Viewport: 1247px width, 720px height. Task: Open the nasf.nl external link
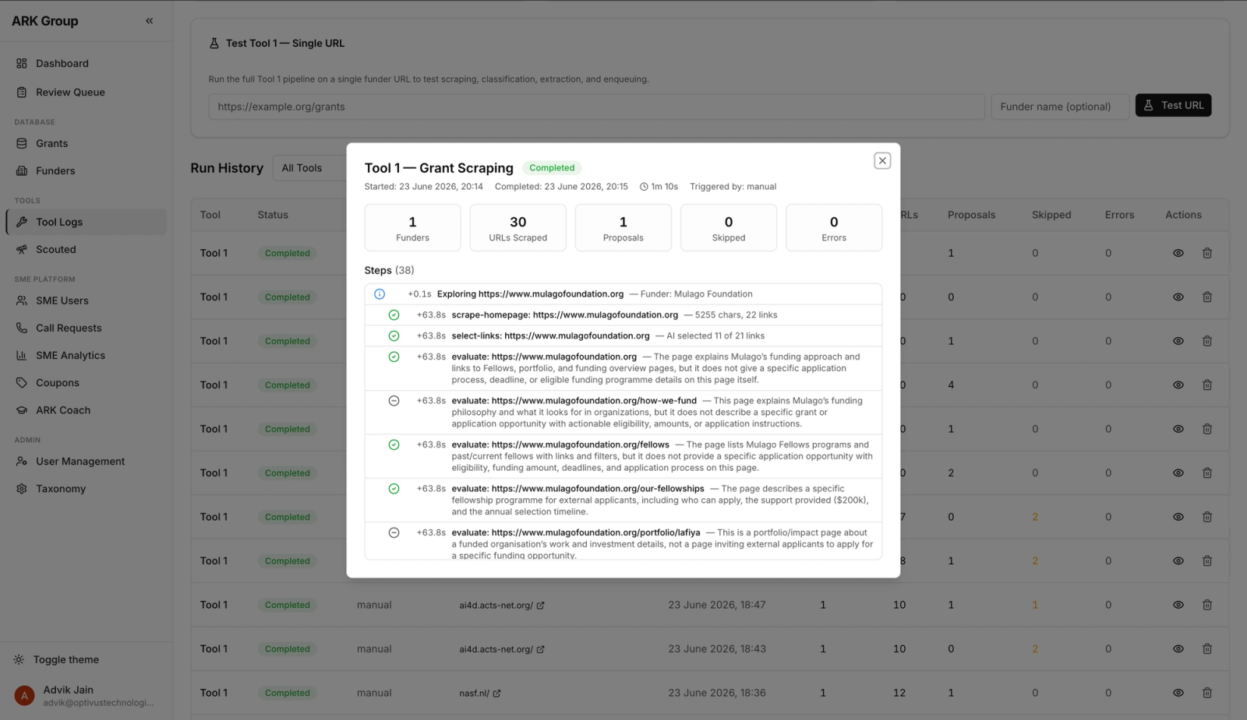(x=480, y=693)
